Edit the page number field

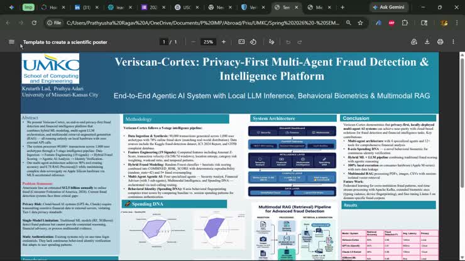click(x=163, y=42)
